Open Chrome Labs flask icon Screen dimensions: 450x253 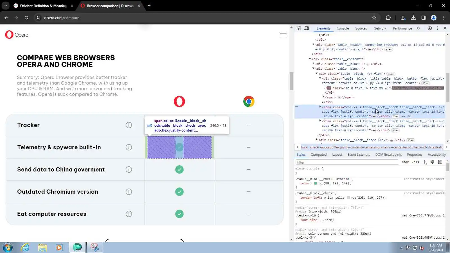[x=403, y=18]
